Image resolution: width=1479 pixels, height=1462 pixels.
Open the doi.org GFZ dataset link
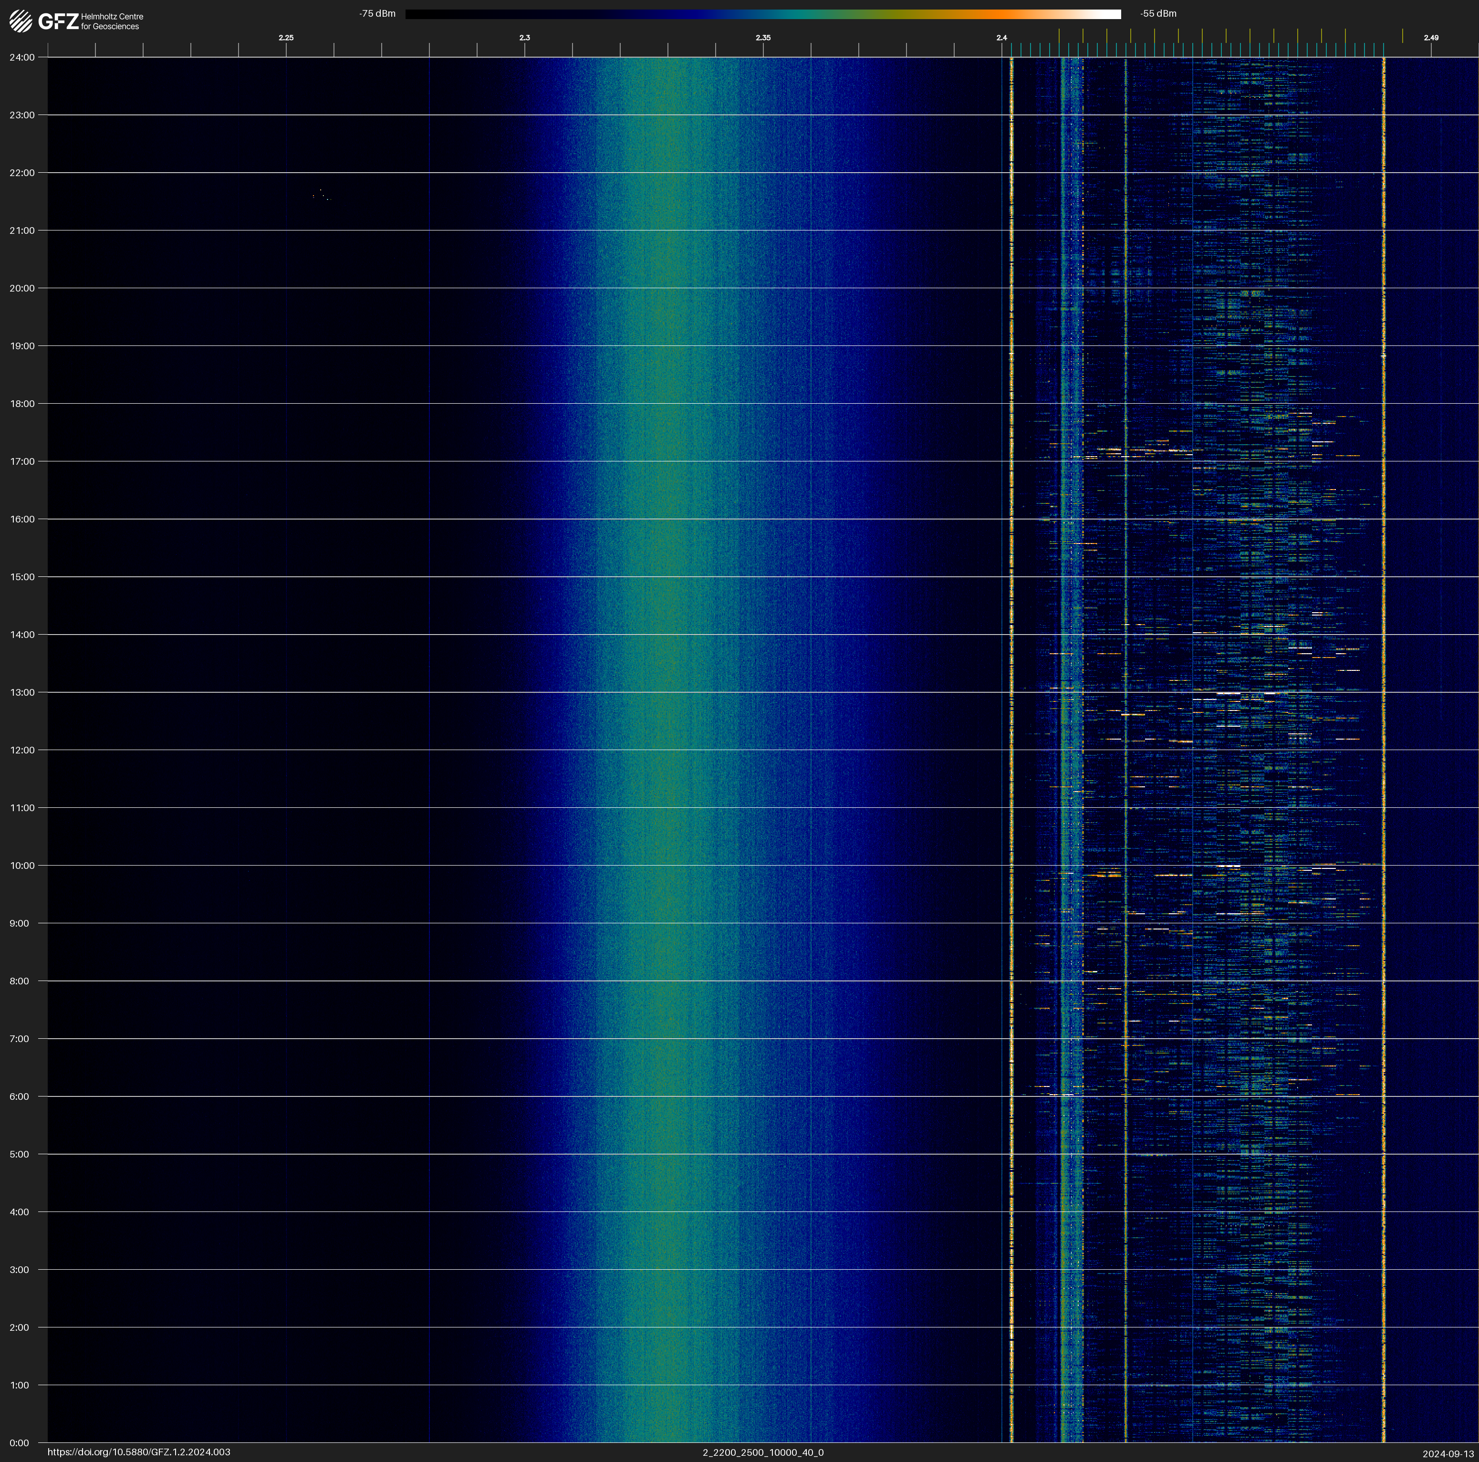[138, 1452]
